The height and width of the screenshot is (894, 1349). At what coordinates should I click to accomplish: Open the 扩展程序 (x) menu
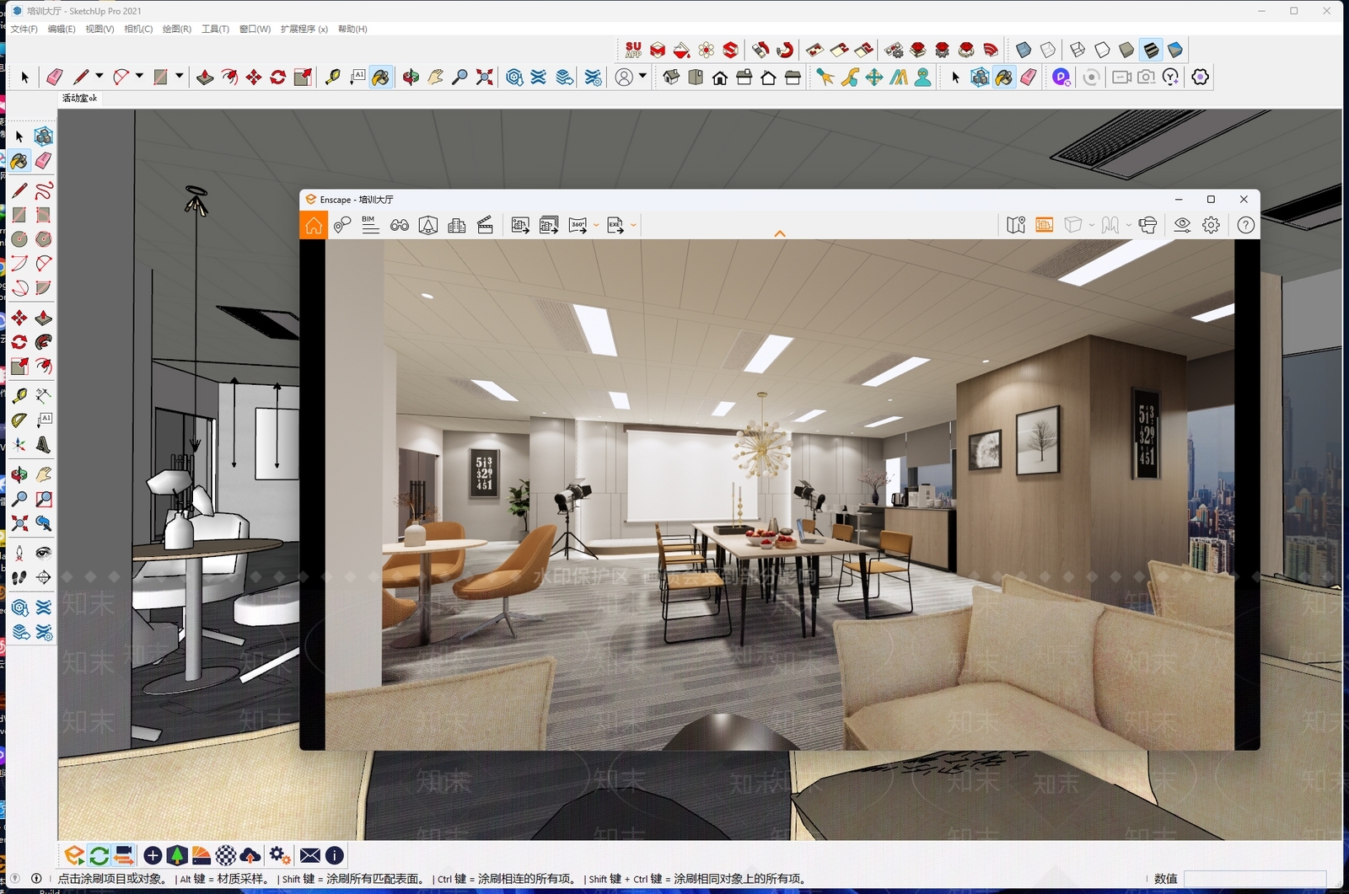click(x=304, y=29)
